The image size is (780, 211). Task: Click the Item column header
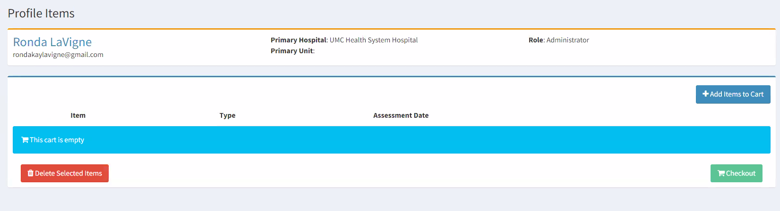(78, 115)
